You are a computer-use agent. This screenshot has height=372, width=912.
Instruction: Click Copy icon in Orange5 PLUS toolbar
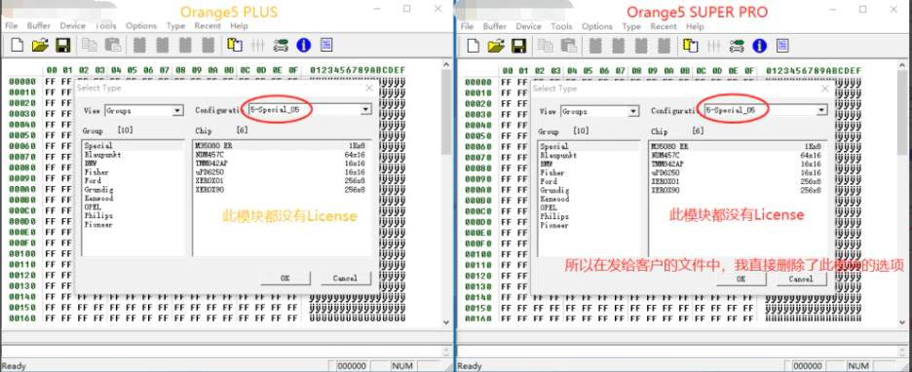89,45
